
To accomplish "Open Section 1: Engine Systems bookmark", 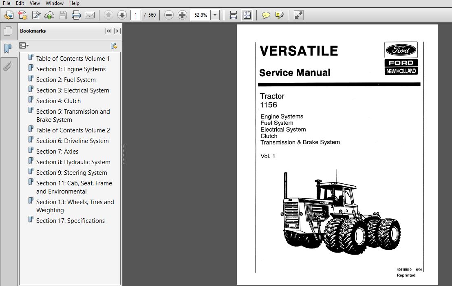I will point(71,69).
